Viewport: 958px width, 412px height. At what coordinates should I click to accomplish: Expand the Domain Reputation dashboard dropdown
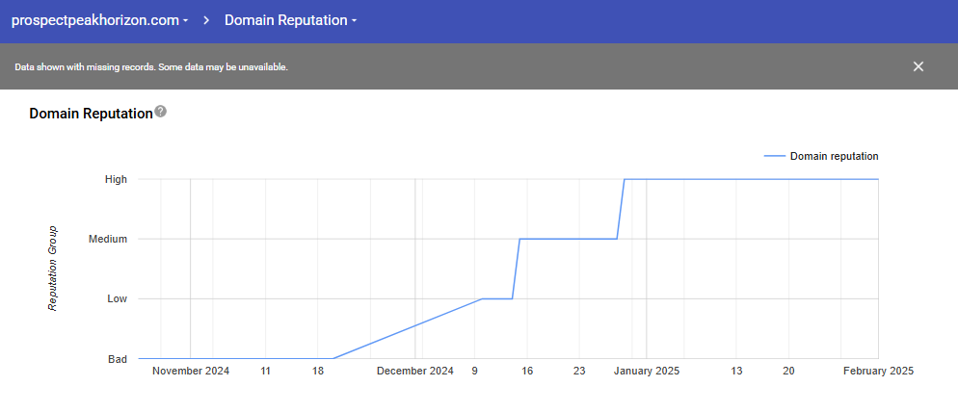pos(290,20)
